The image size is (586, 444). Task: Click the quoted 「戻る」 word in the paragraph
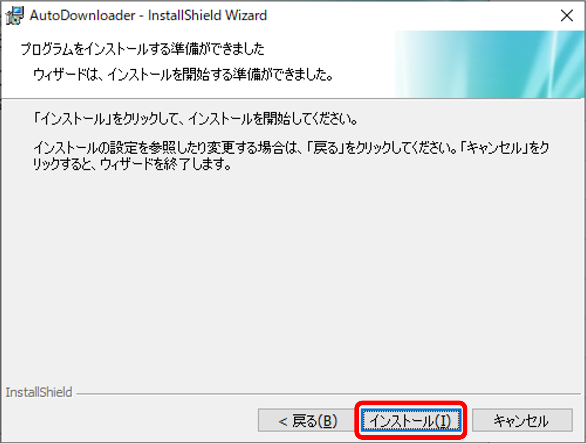326,148
